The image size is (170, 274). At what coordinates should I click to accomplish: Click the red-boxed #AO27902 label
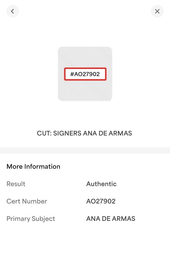(x=85, y=74)
